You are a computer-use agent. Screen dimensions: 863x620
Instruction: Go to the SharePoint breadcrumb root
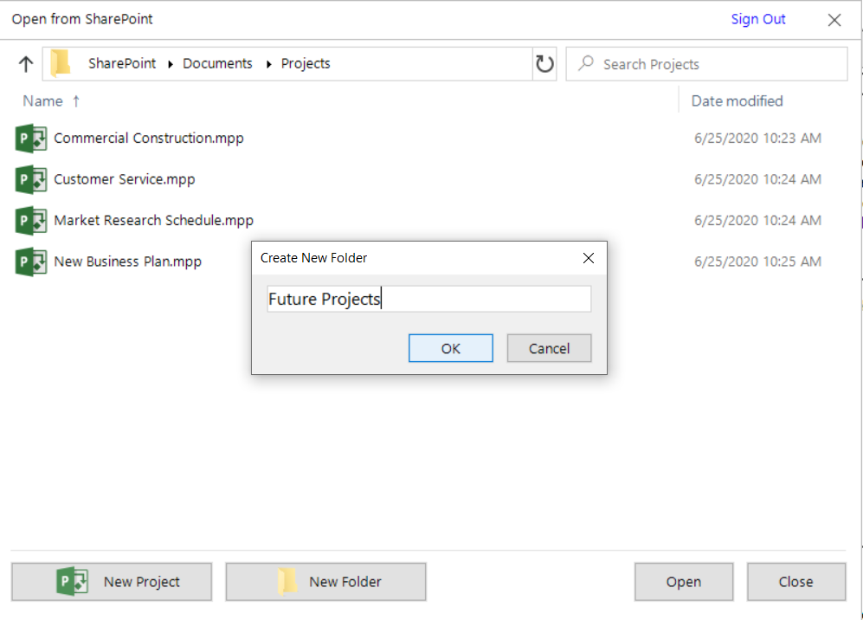point(122,64)
